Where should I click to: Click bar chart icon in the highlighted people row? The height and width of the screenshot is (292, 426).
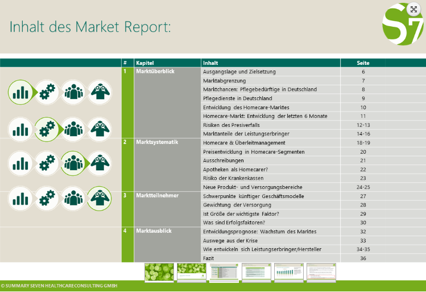point(20,163)
